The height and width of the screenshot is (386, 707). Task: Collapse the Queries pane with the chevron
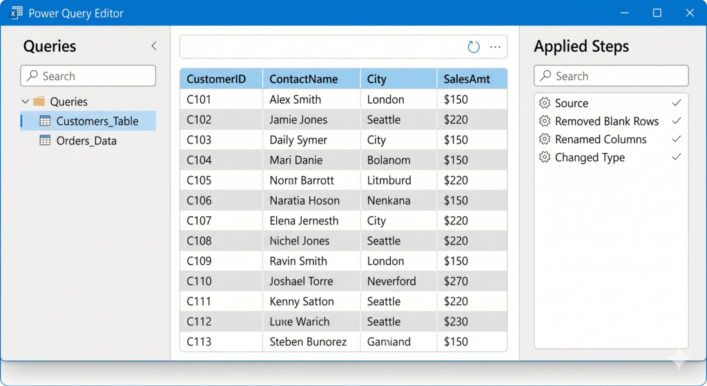point(154,46)
